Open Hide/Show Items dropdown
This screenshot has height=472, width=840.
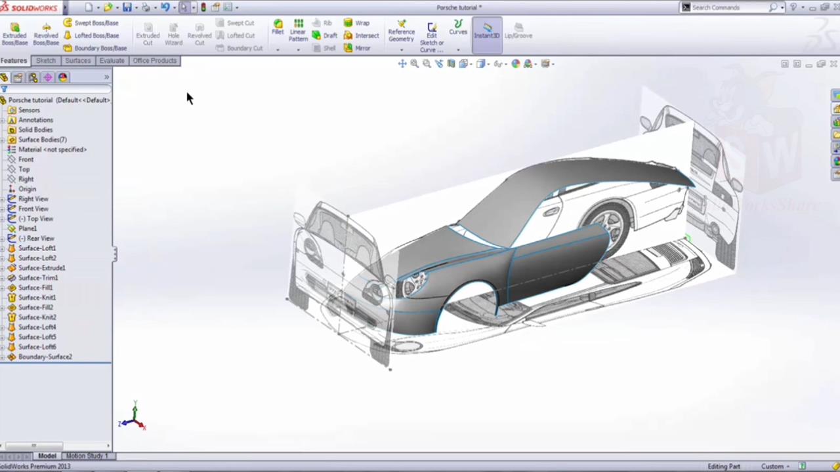(x=500, y=64)
